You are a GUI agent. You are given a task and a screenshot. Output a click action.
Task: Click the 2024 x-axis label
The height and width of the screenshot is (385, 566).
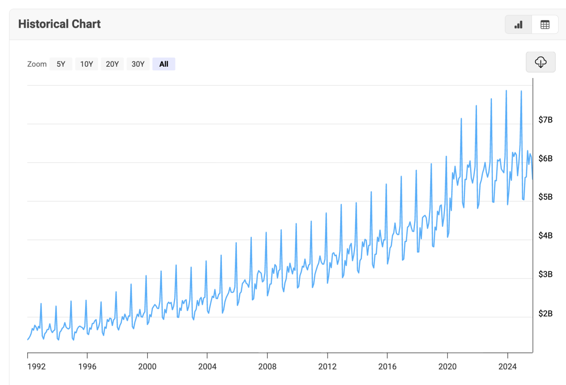pos(507,366)
